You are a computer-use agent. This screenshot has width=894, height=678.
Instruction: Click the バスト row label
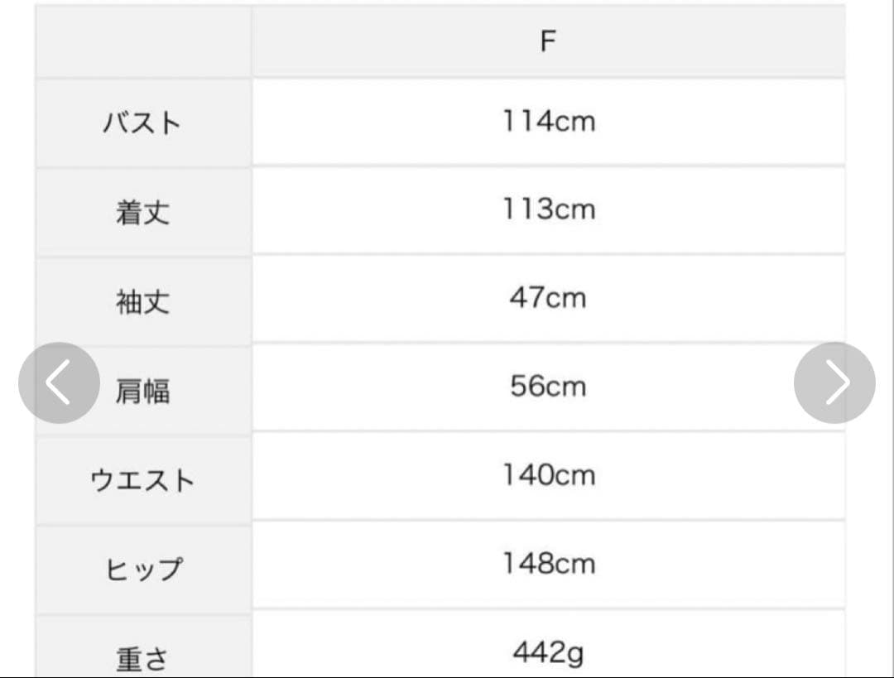142,123
